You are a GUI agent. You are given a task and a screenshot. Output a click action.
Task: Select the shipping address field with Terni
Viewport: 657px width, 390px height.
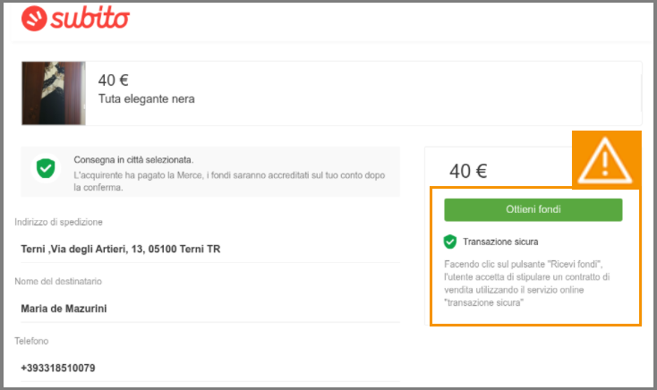(x=210, y=250)
